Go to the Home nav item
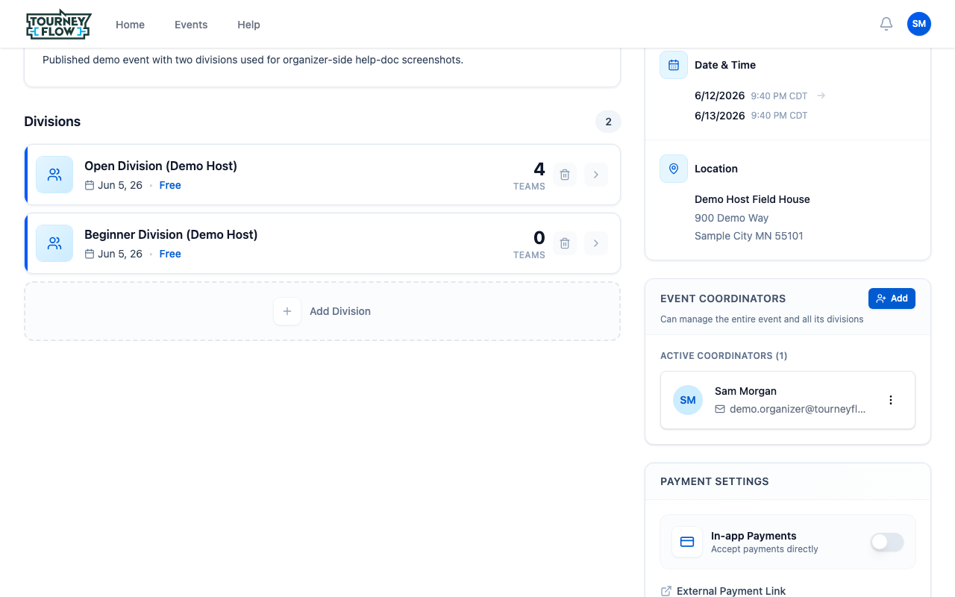The width and height of the screenshot is (955, 597). [x=130, y=25]
